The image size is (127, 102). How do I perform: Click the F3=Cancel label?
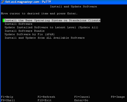[82, 97]
